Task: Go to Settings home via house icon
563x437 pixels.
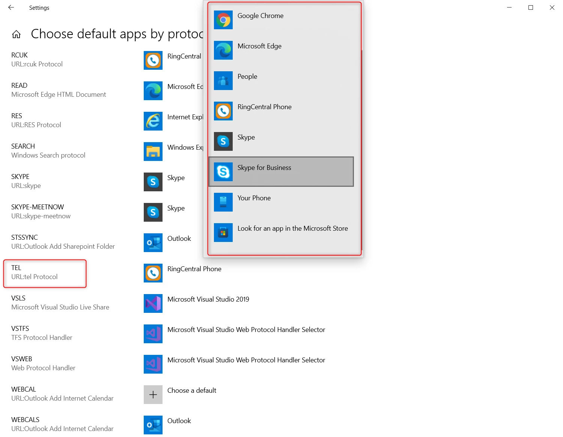Action: [x=16, y=34]
